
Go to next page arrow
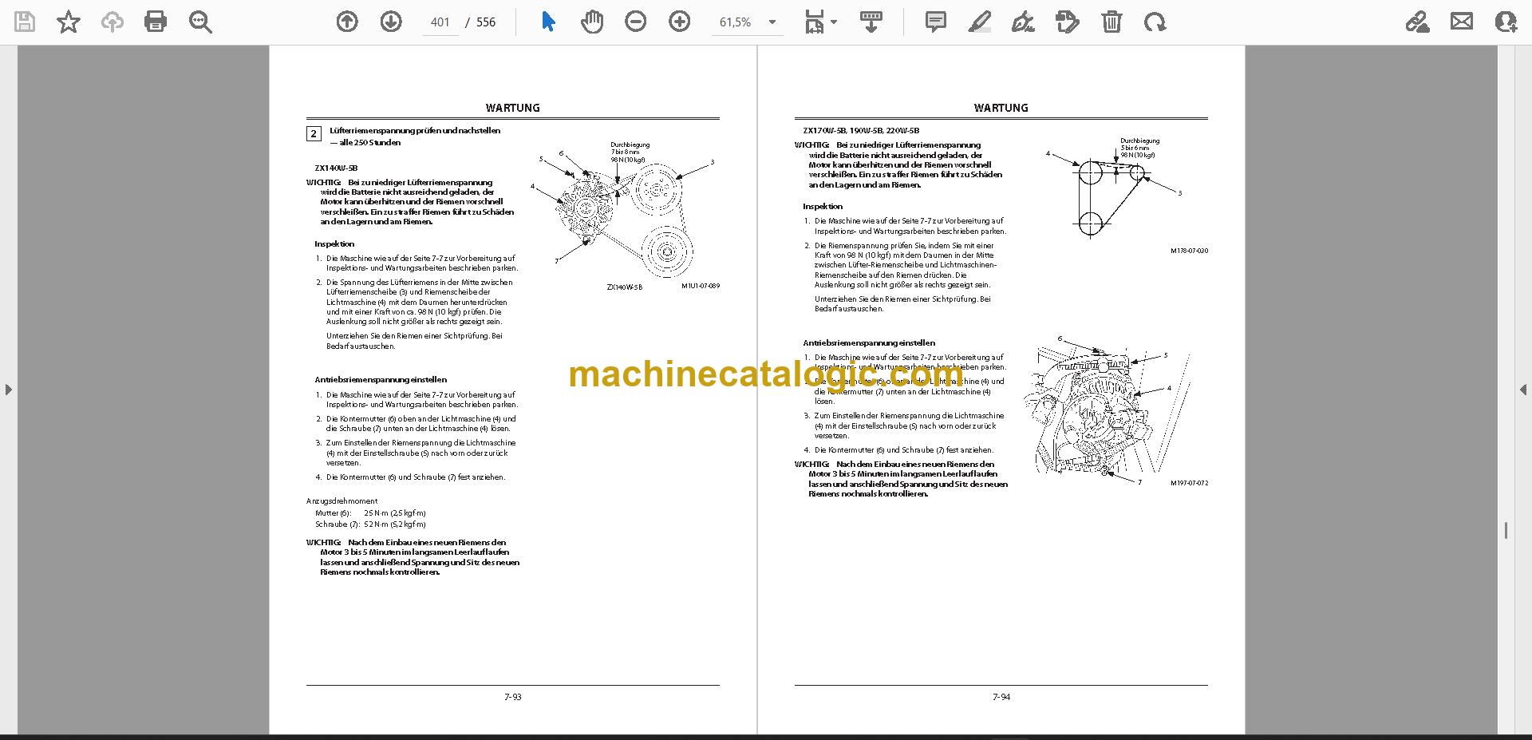click(391, 22)
